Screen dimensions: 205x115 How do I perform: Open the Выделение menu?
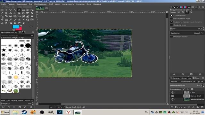tap(21, 4)
